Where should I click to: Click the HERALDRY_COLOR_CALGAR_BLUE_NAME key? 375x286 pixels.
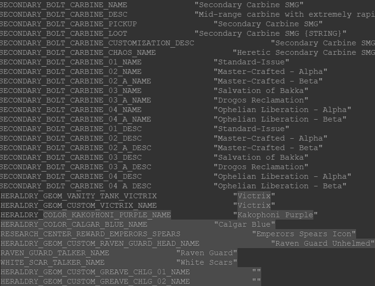point(74,225)
